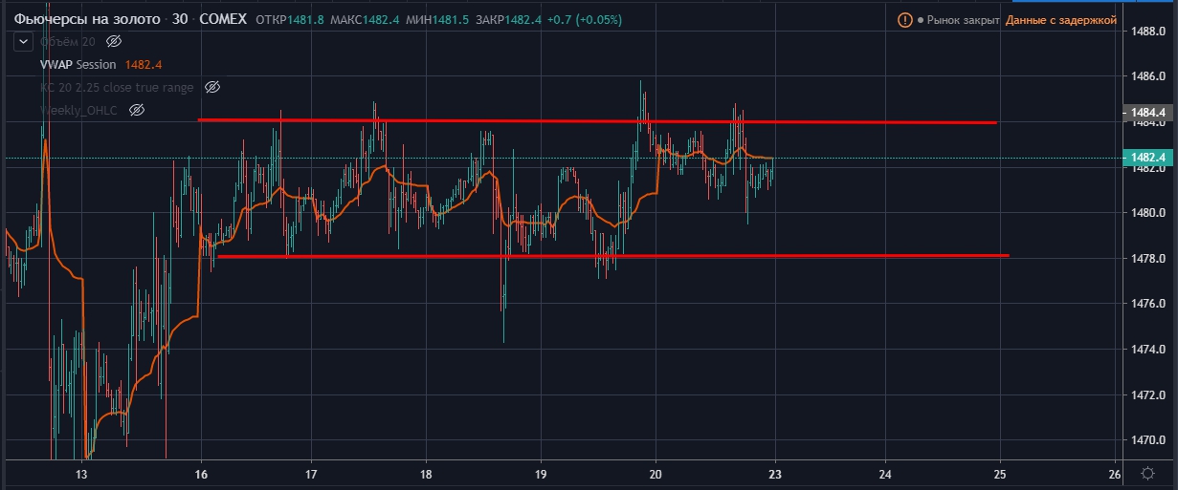Click 1478.0 on the price scale

point(1147,259)
